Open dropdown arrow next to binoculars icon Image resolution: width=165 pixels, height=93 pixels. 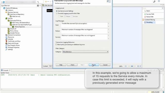40,6
